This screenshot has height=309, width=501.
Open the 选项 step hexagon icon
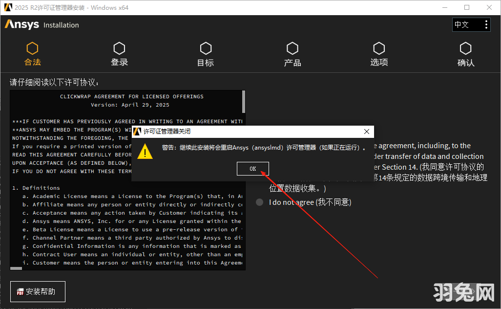tap(379, 48)
